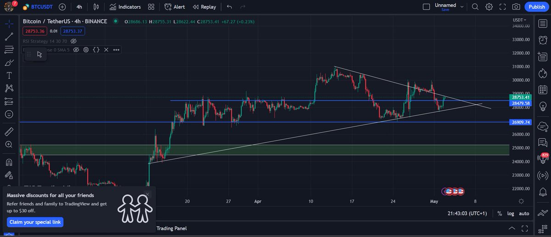Select the trend line drawing tool
This screenshot has width=551, height=237.
(x=9, y=37)
